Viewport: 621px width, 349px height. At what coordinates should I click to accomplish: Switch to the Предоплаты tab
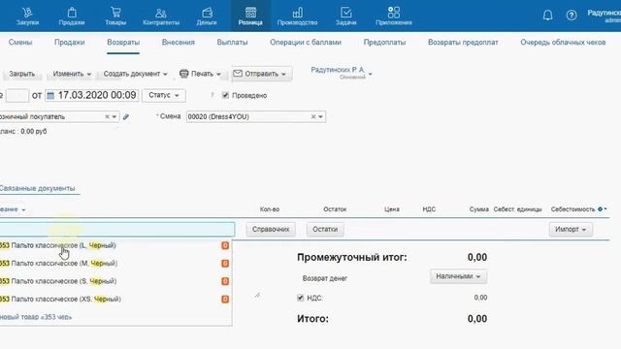(x=384, y=43)
